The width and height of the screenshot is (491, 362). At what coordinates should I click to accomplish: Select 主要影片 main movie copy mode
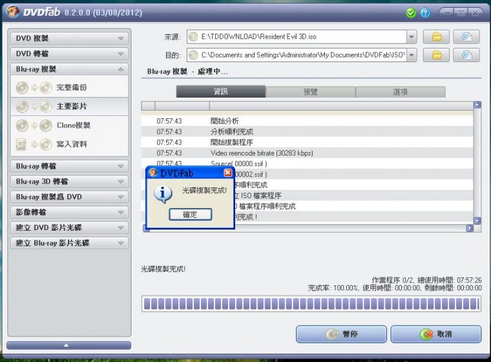70,106
